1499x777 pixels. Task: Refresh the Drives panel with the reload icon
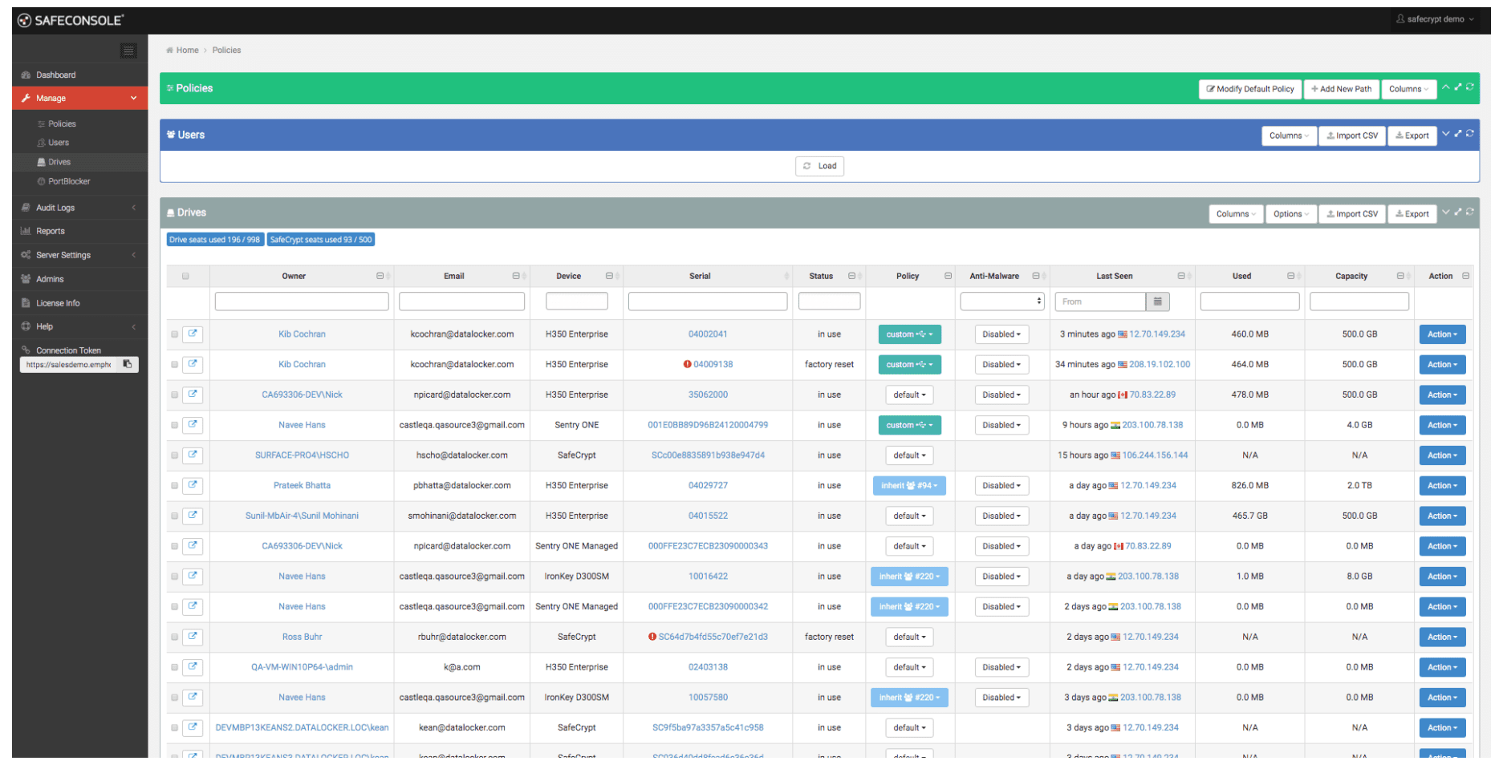(1470, 212)
